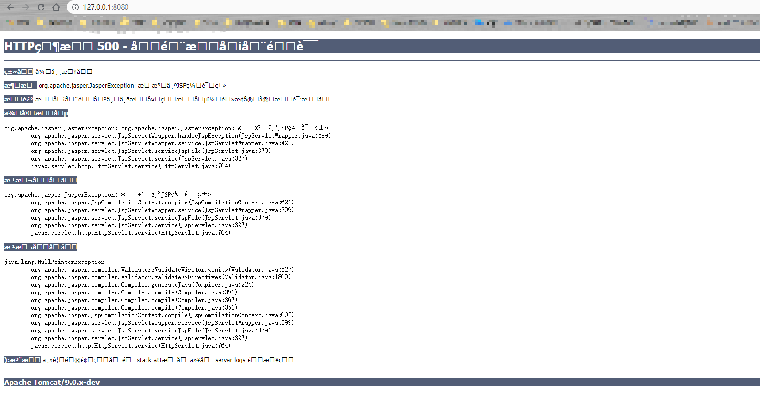Click the browser forward arrow
Viewport: 760px width, 403px height.
pyautogui.click(x=26, y=7)
